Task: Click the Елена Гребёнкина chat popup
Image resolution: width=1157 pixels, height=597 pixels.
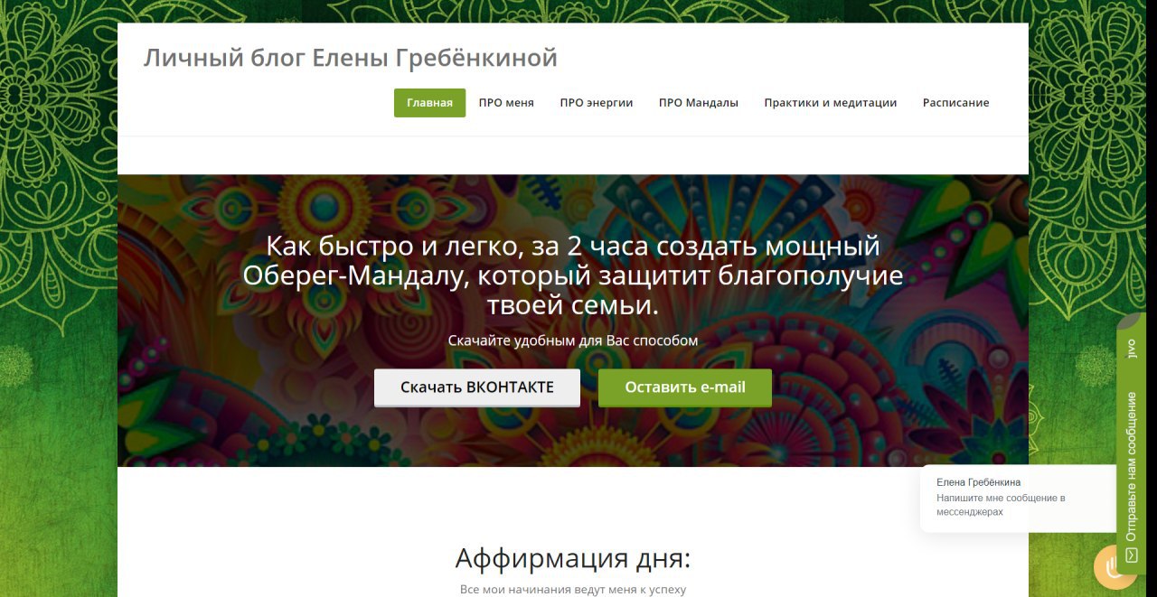Action: 1019,499
